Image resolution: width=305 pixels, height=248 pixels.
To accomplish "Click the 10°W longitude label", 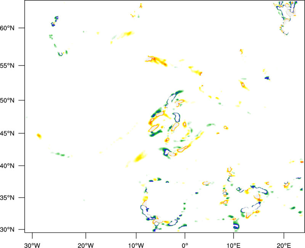I will 136,245.
